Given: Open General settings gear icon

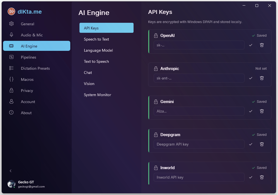Looking at the screenshot, I should click(11, 24).
